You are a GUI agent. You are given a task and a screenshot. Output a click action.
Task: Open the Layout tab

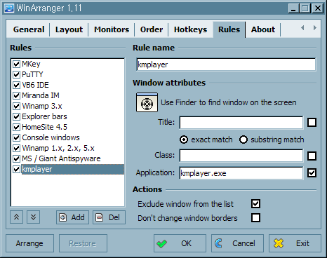click(x=69, y=29)
